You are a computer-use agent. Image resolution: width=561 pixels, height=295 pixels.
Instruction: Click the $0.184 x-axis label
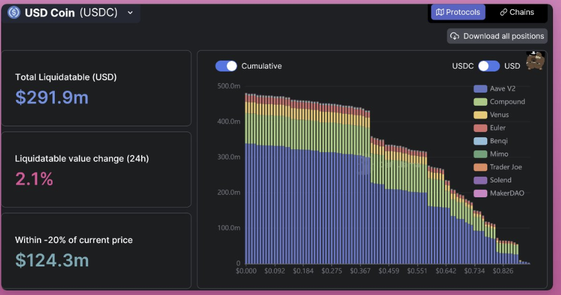tap(303, 271)
